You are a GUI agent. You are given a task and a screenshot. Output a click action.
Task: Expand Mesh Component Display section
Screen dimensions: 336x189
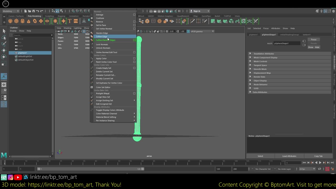point(250,57)
